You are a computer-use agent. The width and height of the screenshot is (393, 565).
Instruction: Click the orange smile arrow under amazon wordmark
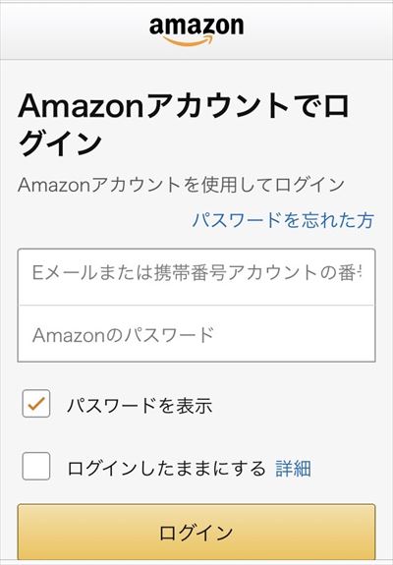click(x=188, y=40)
